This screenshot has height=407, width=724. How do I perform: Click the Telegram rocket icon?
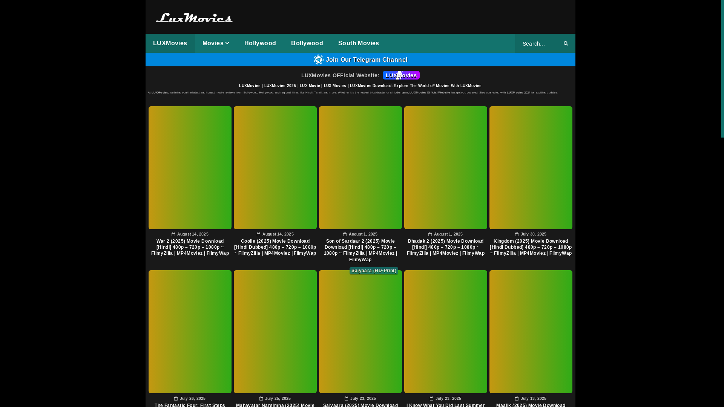pos(319,60)
